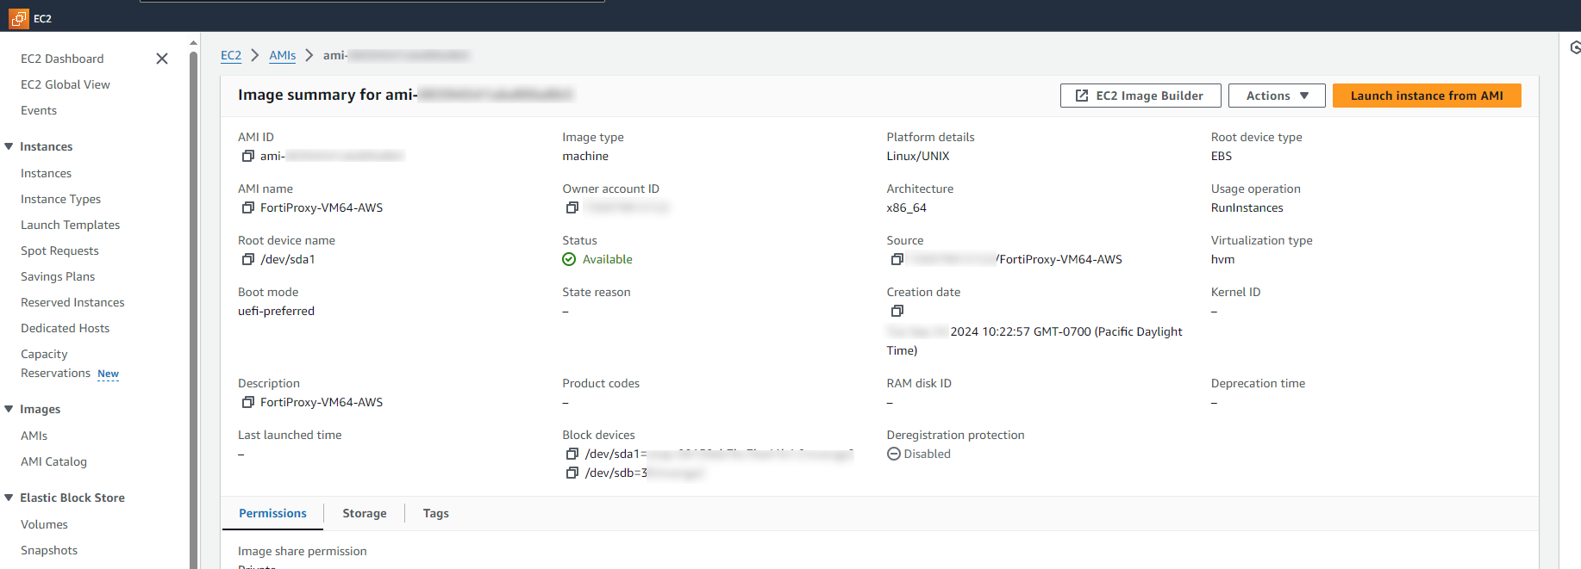Click the EC2 service icon in header

(x=19, y=18)
